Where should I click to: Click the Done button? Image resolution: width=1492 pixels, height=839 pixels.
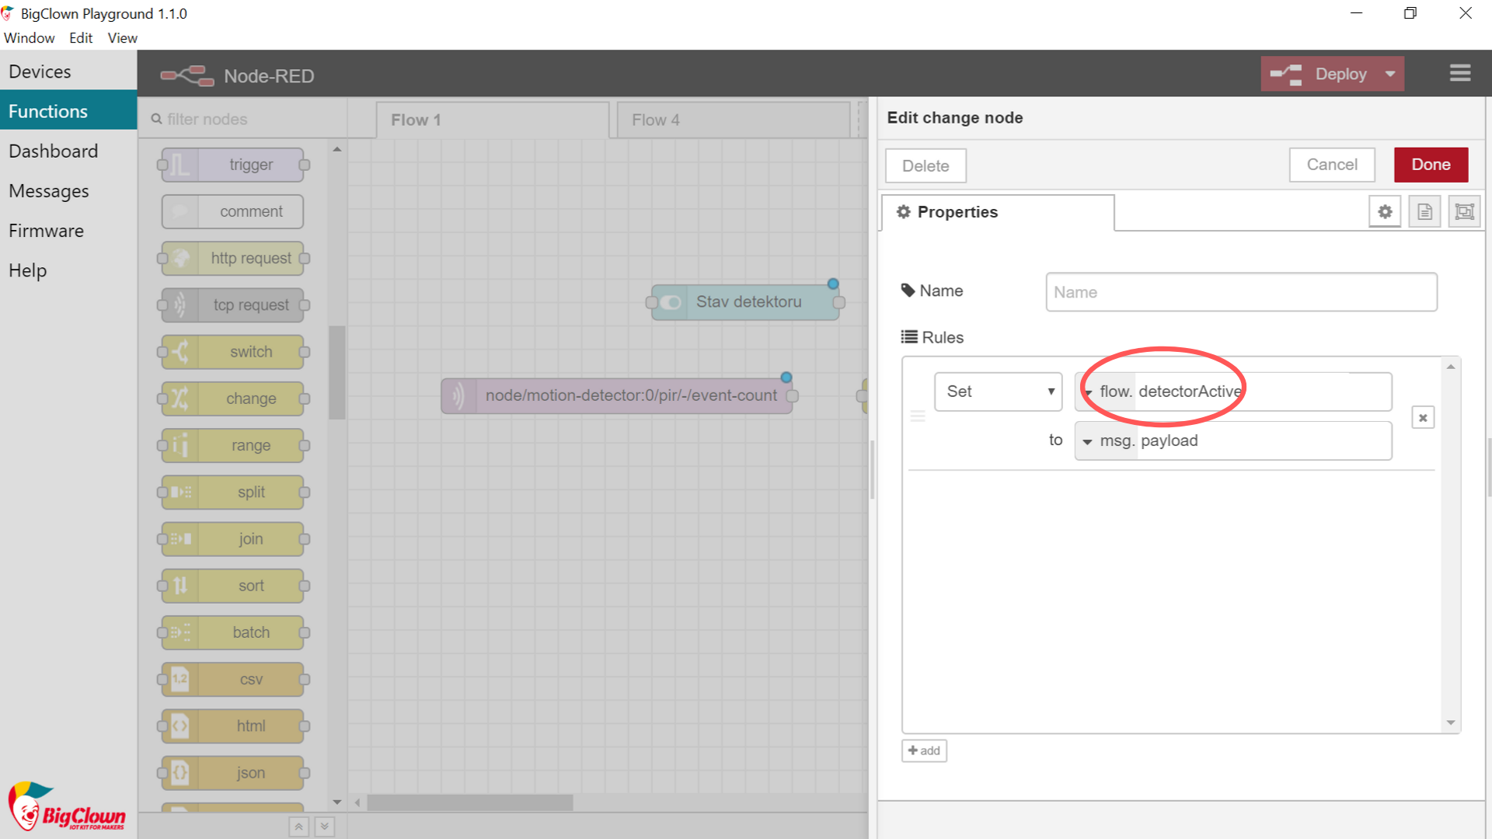pyautogui.click(x=1431, y=165)
